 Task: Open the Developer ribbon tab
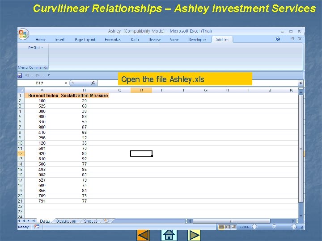click(197, 39)
